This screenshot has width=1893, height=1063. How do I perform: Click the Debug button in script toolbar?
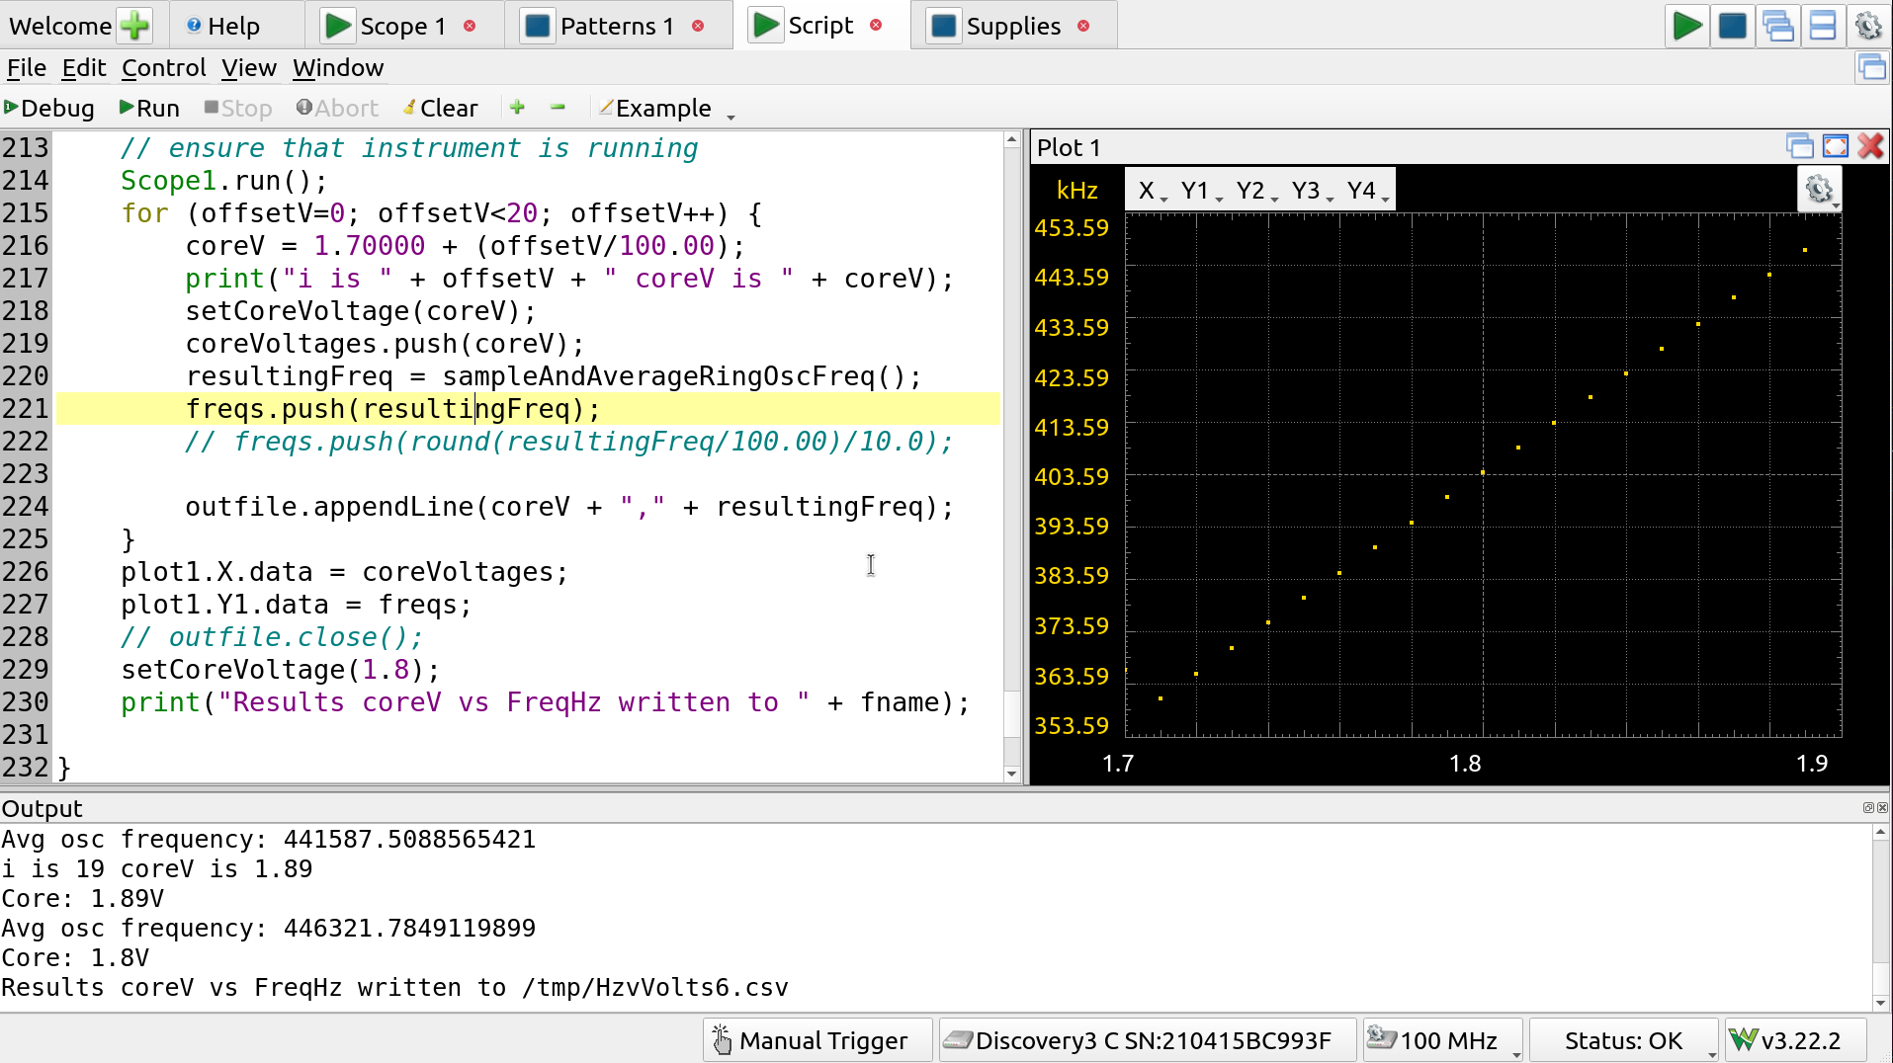pos(49,108)
